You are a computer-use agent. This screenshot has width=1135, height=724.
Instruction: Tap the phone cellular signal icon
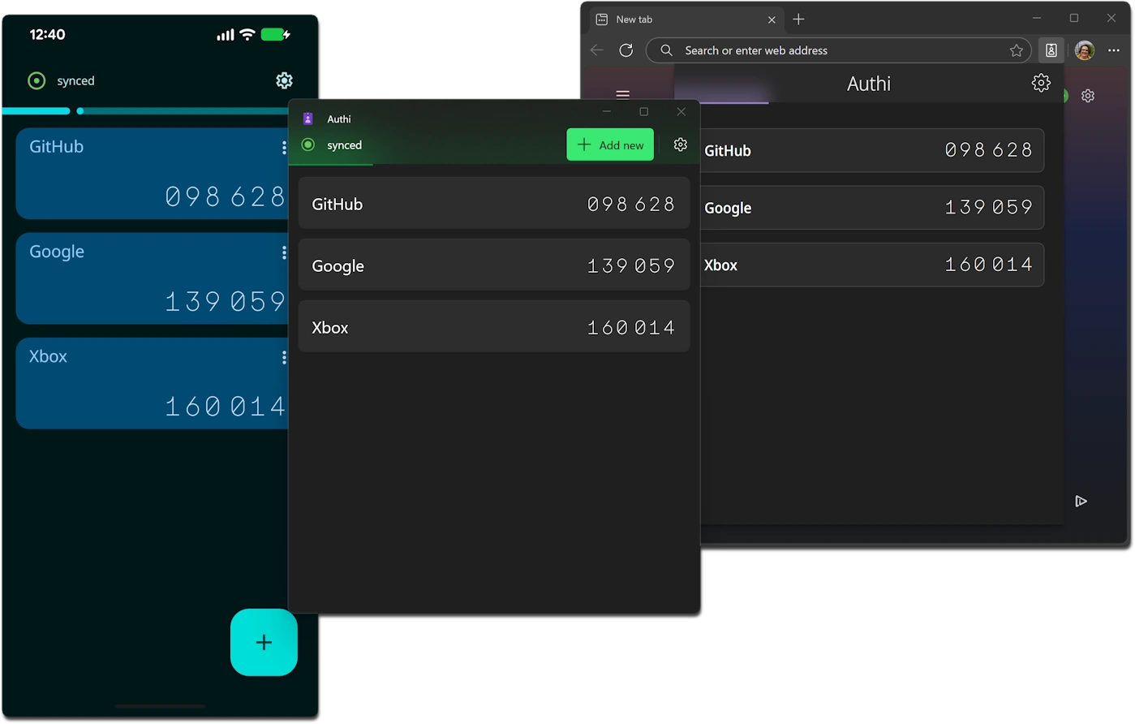(226, 35)
